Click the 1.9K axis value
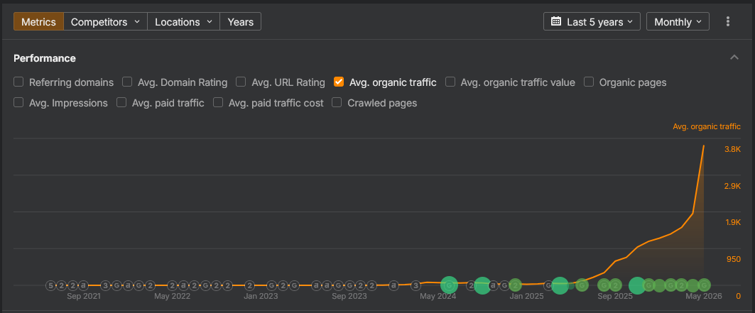 pyautogui.click(x=732, y=222)
